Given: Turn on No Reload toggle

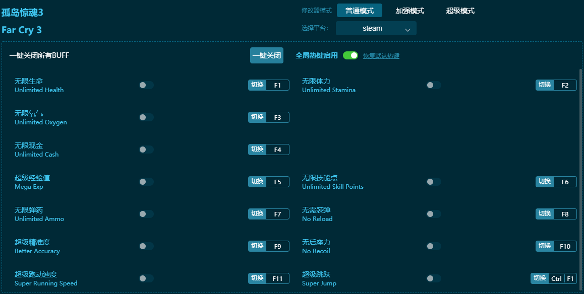Looking at the screenshot, I should (434, 214).
